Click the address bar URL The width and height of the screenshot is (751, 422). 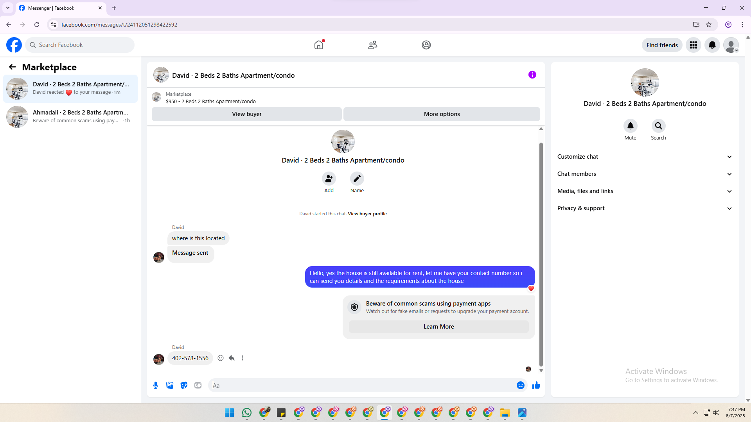click(x=119, y=25)
